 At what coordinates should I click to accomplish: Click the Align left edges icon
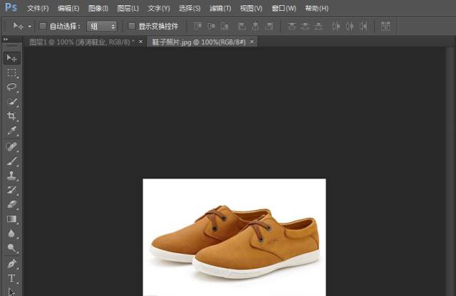242,26
